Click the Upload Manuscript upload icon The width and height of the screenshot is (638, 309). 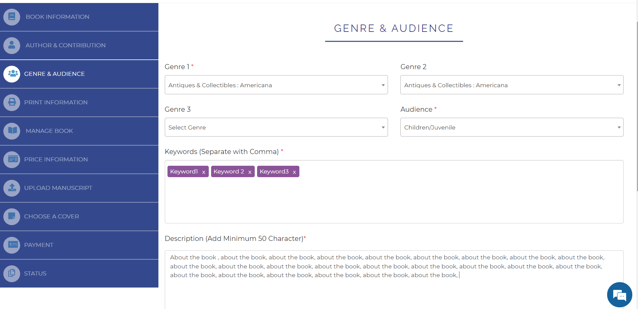coord(12,188)
